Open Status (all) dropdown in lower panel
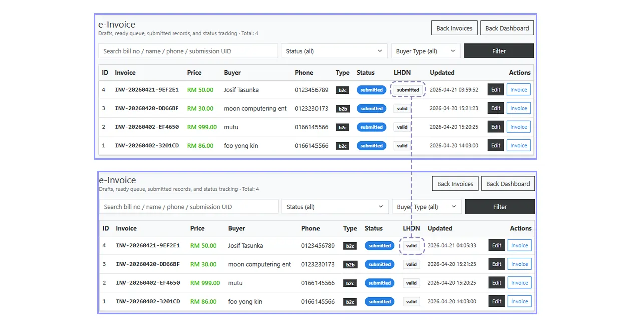This screenshot has height=330, width=631. (335, 207)
